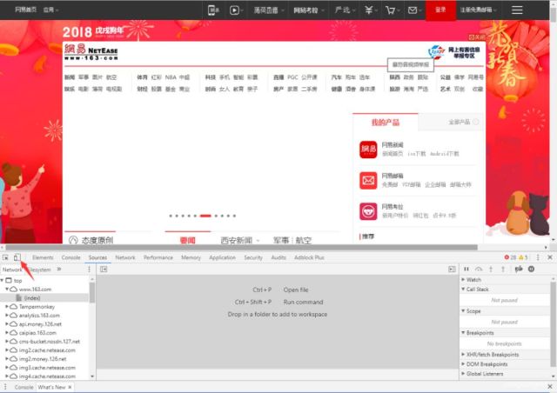Click the yen currency icon in top bar
The width and height of the screenshot is (557, 393).
tap(368, 10)
